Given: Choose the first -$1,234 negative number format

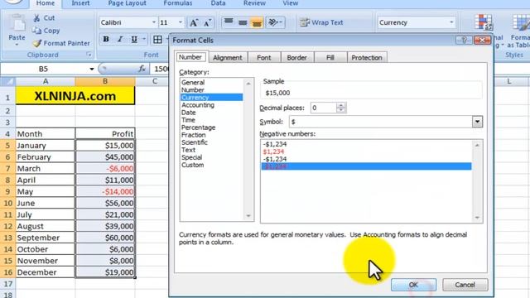Looking at the screenshot, I should point(274,144).
